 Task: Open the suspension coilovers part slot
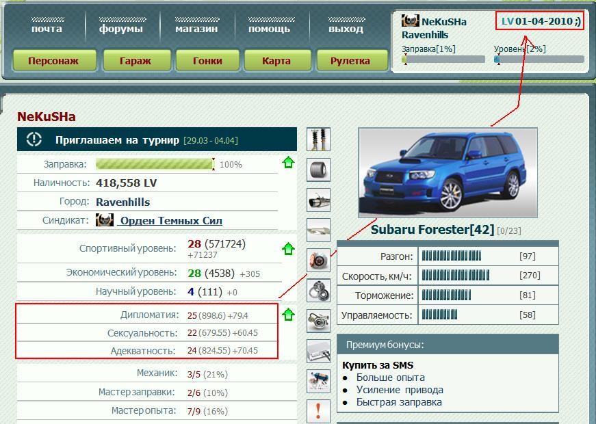(x=318, y=140)
